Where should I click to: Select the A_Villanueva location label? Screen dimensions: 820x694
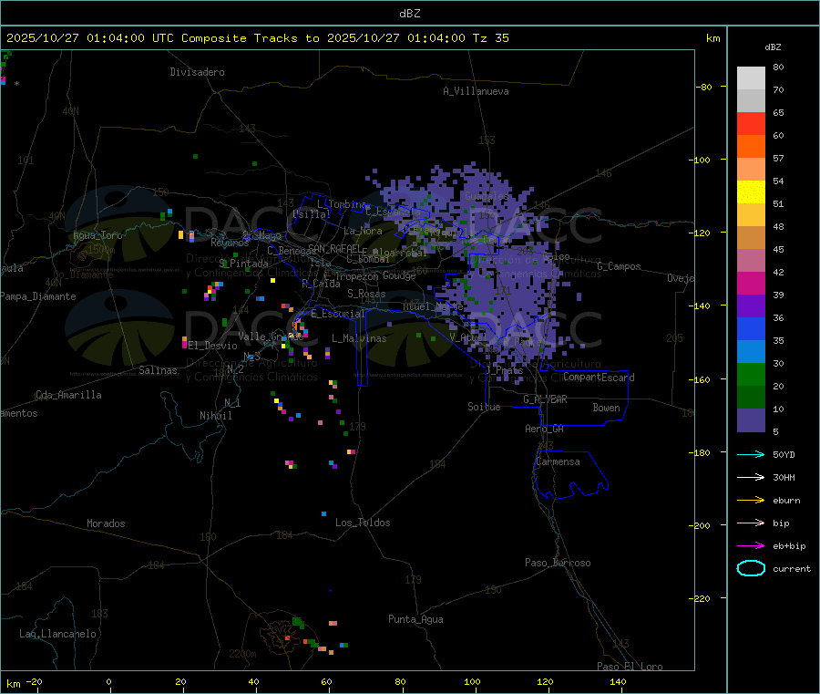pos(476,91)
